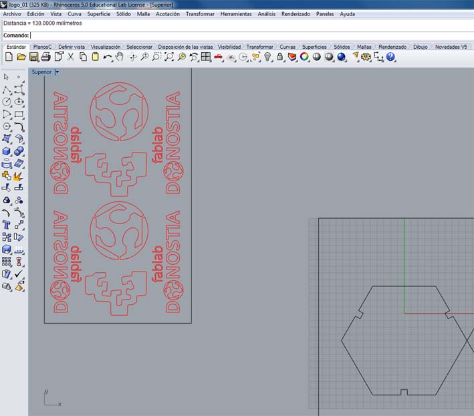The width and height of the screenshot is (474, 416).
Task: Select the Text object T tool
Action: [7, 225]
